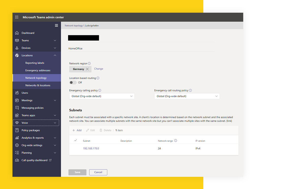The height and width of the screenshot is (189, 305).
Task: Collapse the Locations menu chevron
Action: pos(55,55)
